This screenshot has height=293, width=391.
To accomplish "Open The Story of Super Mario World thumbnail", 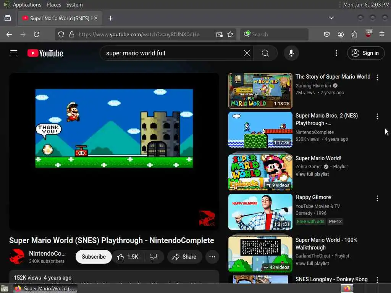I will 260,91.
